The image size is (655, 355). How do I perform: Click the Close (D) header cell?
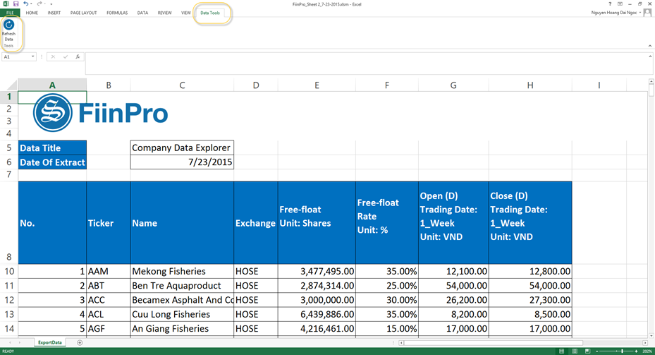(x=530, y=223)
